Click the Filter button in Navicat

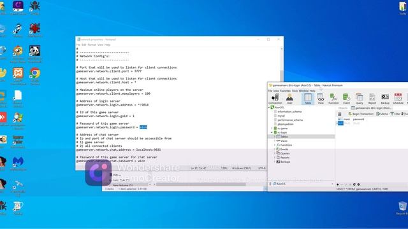click(x=395, y=114)
